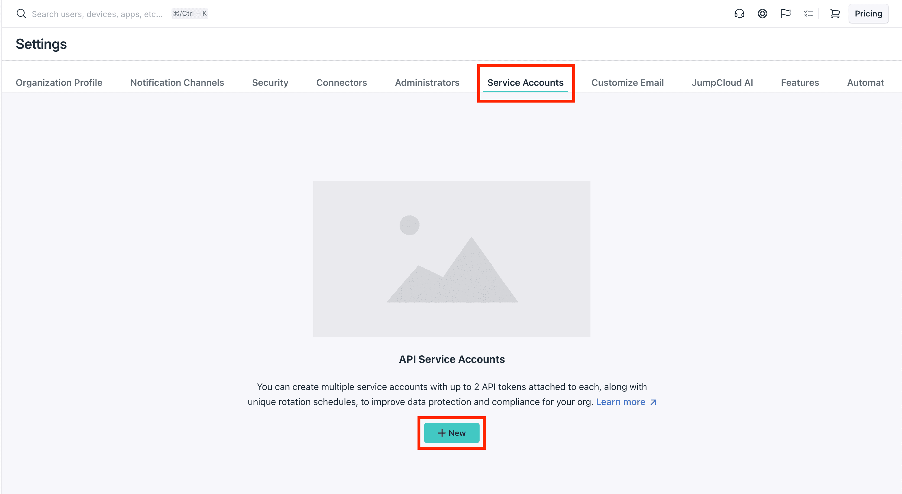Click the API Service Accounts heading
The image size is (902, 494).
[x=452, y=359]
